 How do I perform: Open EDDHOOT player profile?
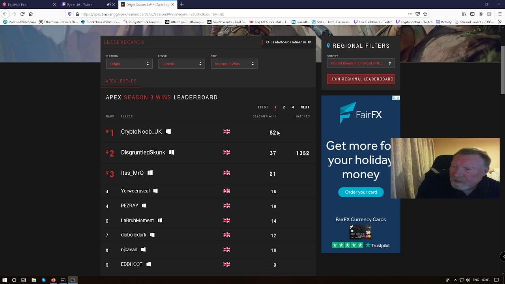point(131,264)
